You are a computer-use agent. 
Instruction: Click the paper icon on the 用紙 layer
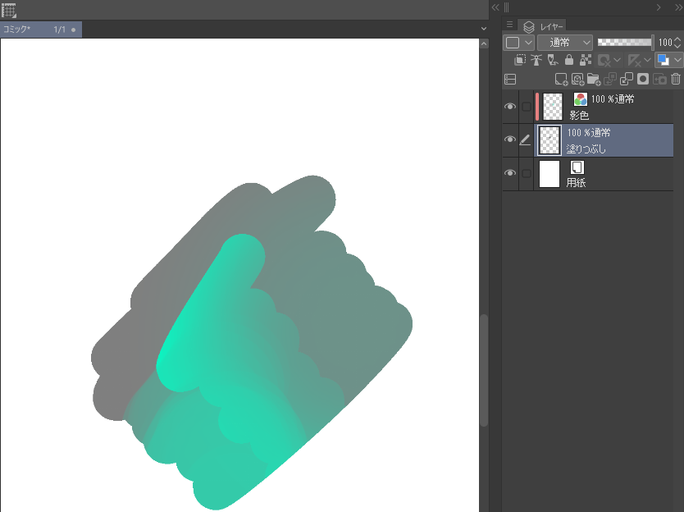(x=577, y=167)
